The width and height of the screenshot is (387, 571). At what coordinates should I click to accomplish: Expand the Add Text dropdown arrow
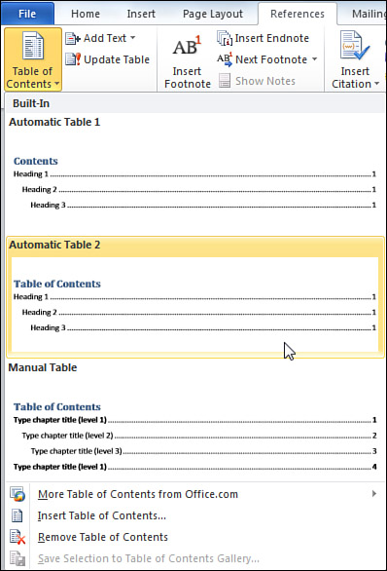click(x=132, y=37)
